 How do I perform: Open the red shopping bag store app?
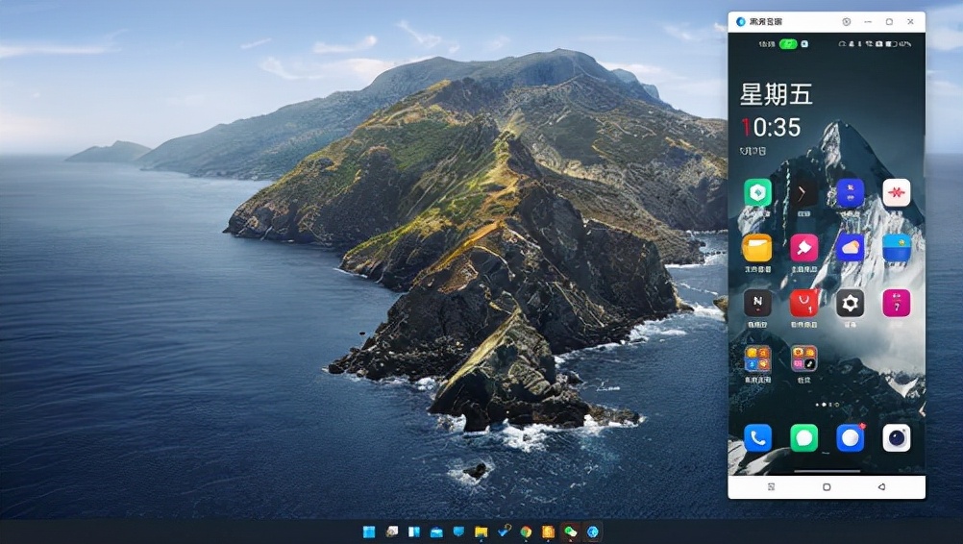click(x=803, y=303)
